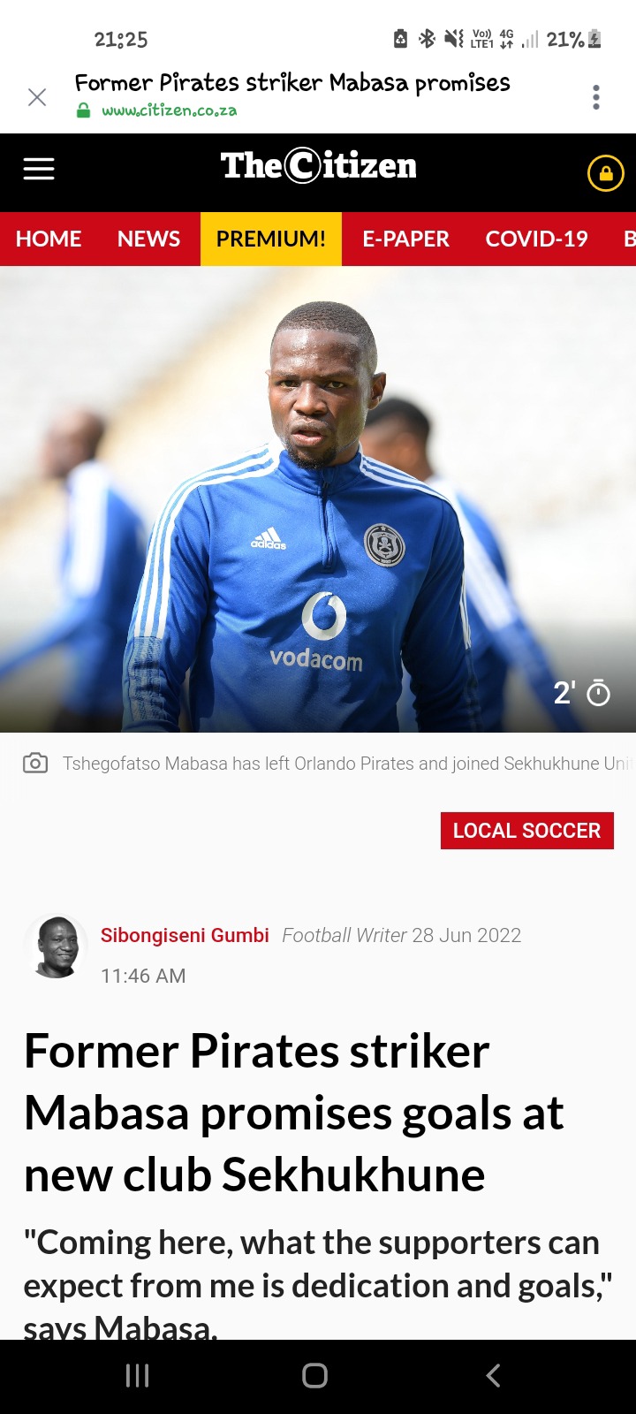The width and height of the screenshot is (636, 1414).
Task: Open Android recent apps button
Action: (137, 1375)
